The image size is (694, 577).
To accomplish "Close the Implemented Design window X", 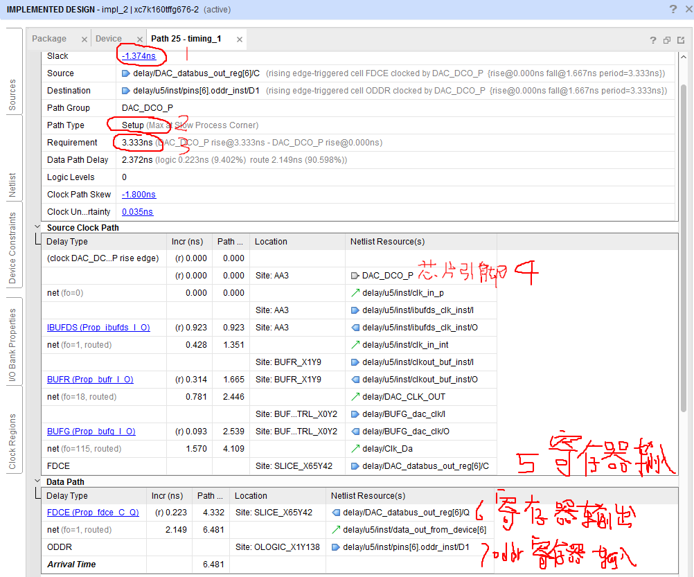I will [x=689, y=9].
